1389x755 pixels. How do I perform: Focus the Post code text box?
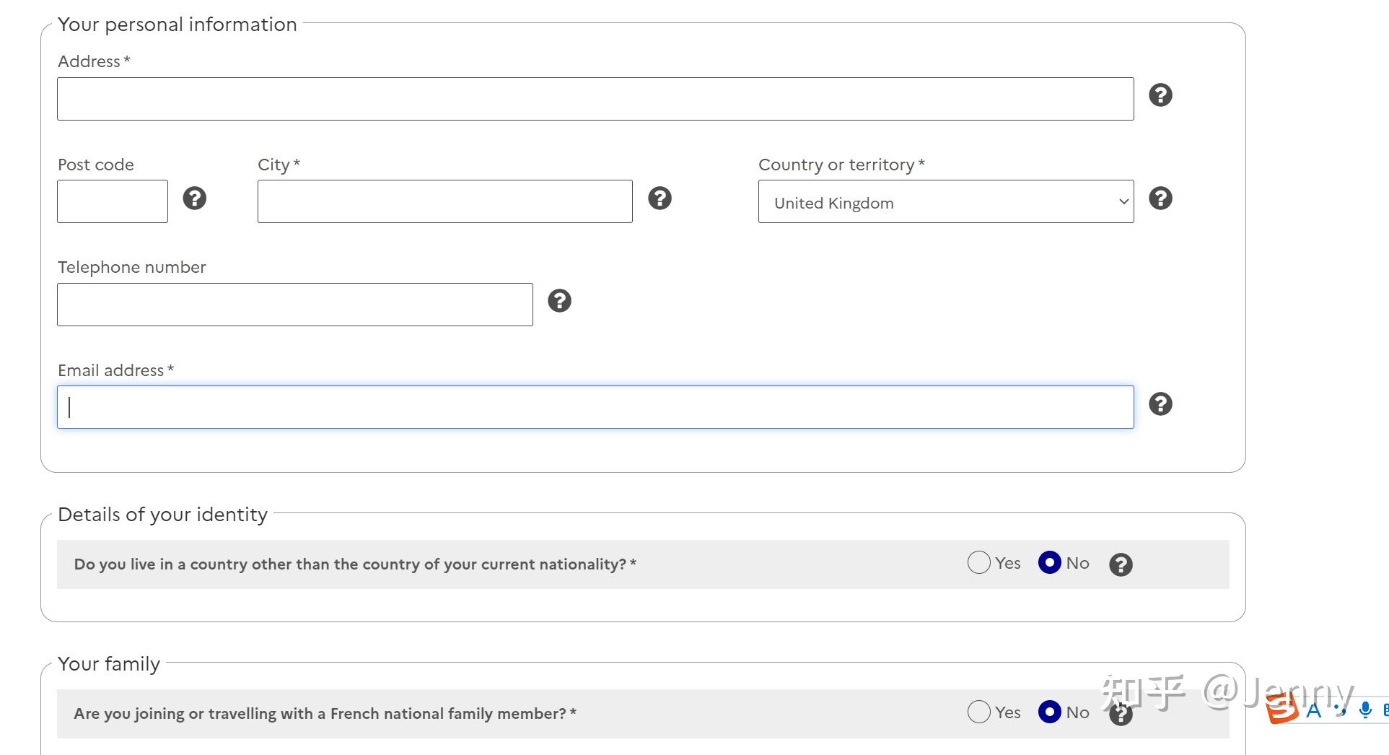pyautogui.click(x=113, y=201)
